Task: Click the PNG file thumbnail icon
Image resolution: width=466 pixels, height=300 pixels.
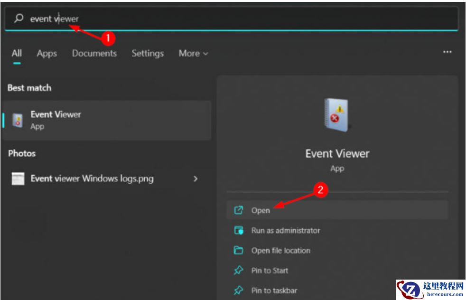Action: (18, 179)
